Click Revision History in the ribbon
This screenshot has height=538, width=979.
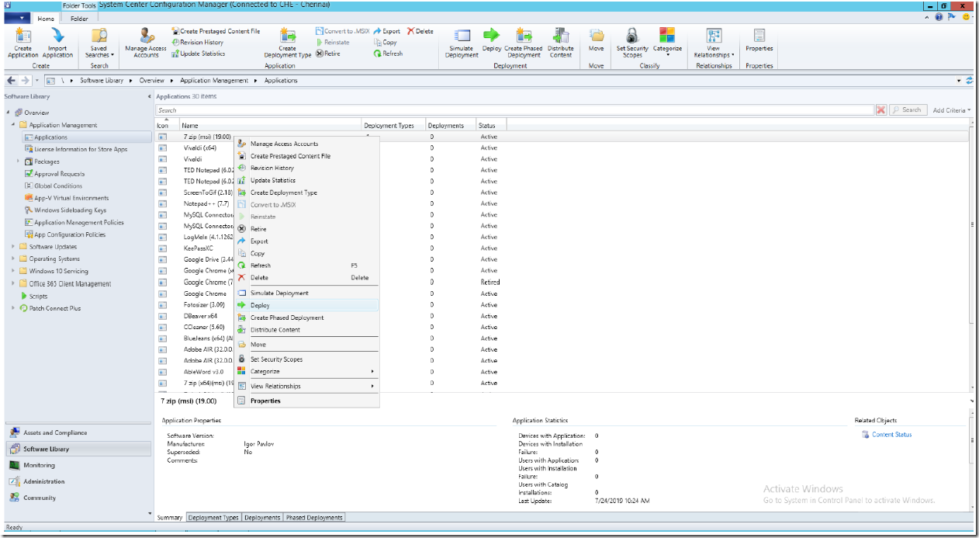(x=197, y=42)
